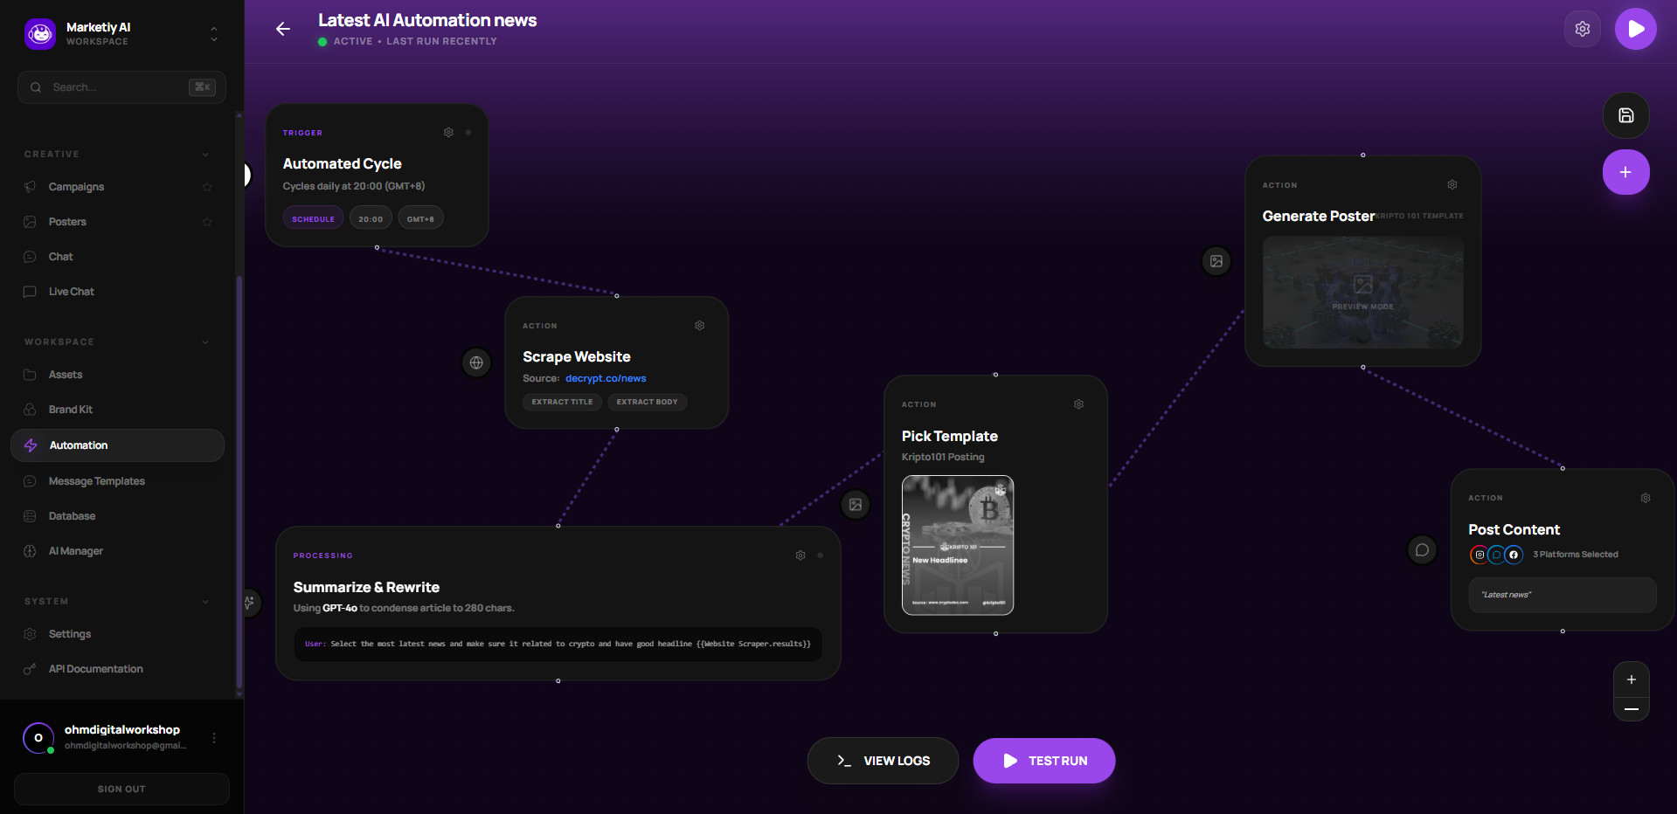Click the purple plus icon to add a node
The image size is (1677, 814).
point(1625,172)
